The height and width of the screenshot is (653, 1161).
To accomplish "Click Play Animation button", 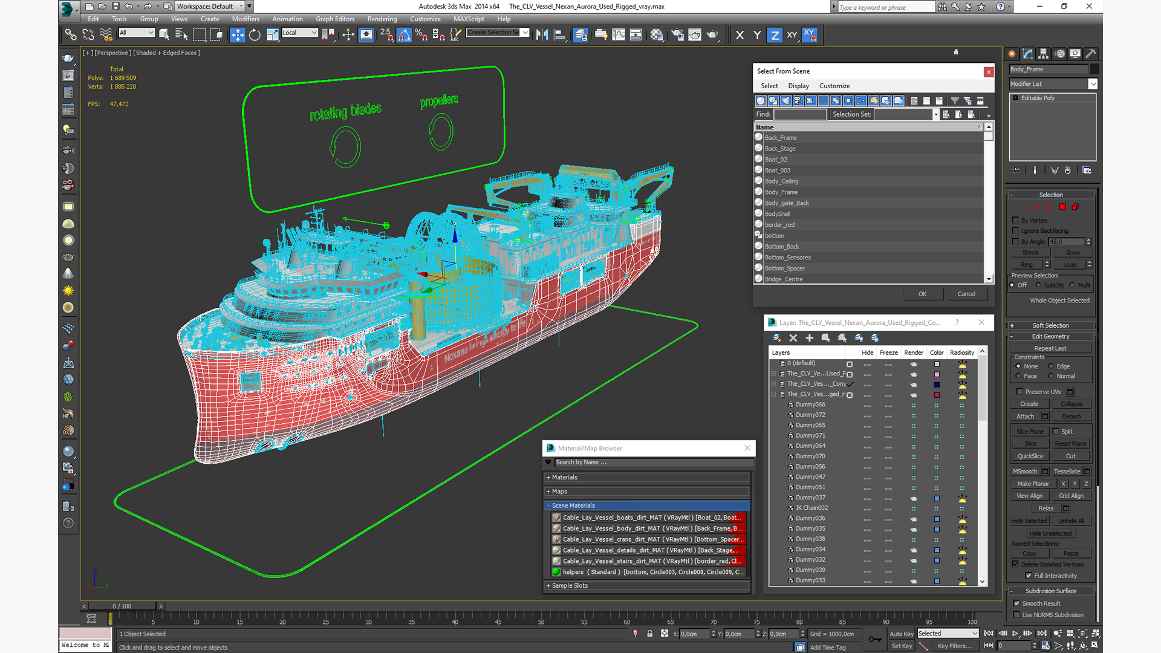I will pyautogui.click(x=1015, y=634).
